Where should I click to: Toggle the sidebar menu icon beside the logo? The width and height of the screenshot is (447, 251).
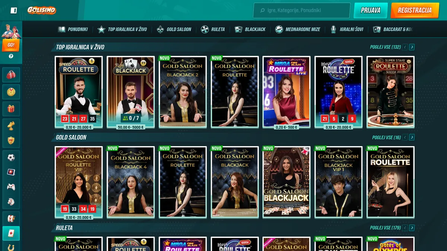pos(14,10)
